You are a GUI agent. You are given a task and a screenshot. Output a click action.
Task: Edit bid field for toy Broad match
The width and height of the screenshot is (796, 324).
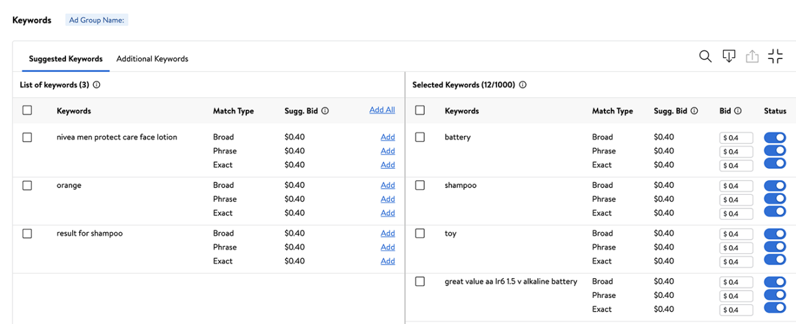[x=736, y=234]
